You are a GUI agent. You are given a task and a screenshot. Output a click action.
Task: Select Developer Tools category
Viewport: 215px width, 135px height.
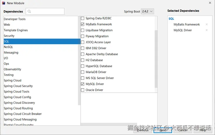click(41, 19)
